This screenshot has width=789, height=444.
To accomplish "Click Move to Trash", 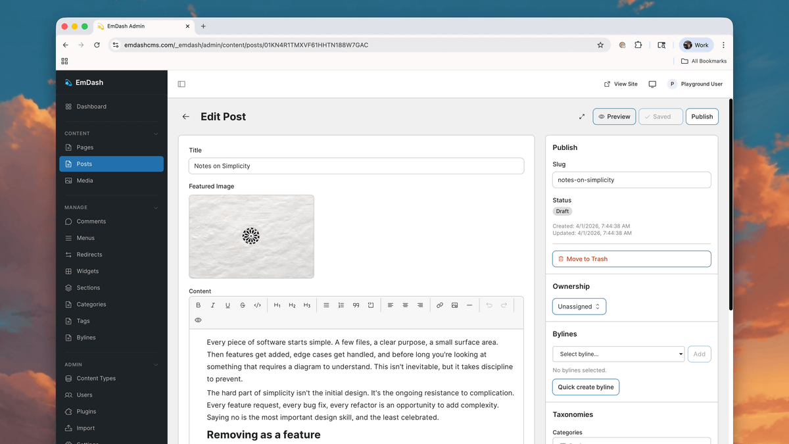I will click(x=632, y=259).
